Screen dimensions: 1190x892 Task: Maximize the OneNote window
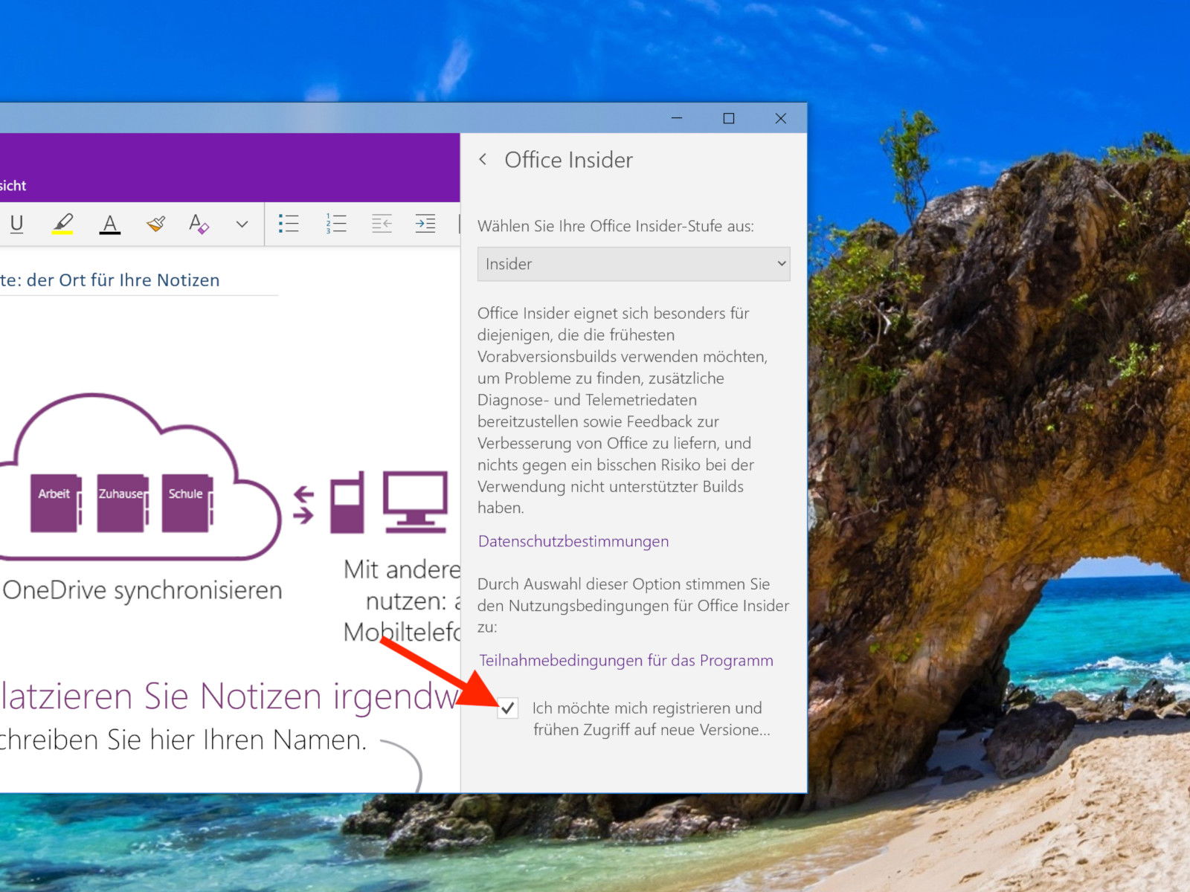coord(729,118)
